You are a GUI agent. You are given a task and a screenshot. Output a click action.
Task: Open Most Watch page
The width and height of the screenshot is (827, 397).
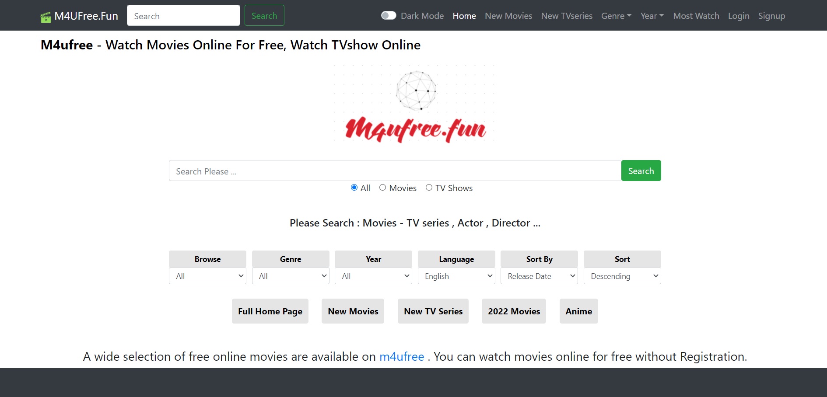point(696,16)
